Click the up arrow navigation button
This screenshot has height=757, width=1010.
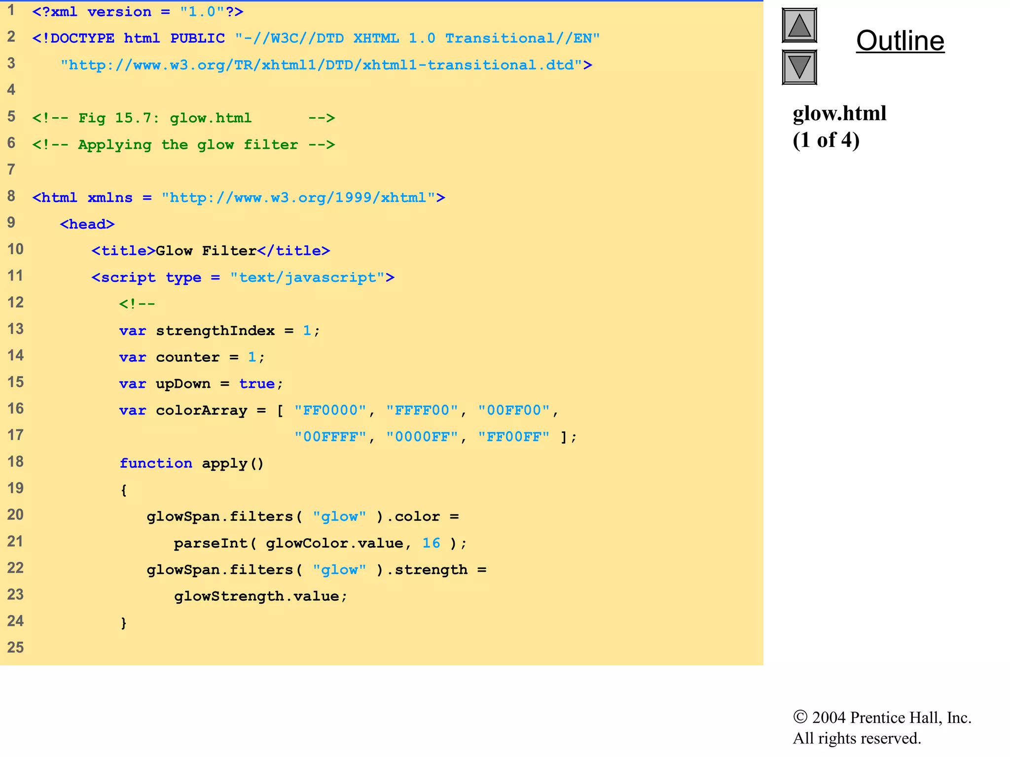(799, 26)
